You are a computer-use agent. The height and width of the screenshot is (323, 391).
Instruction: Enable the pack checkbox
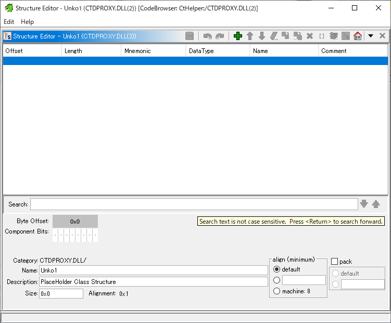click(334, 262)
